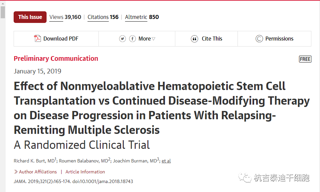The height and width of the screenshot is (192, 320).
Task: Share article via Facebook icon
Action: 132,39
